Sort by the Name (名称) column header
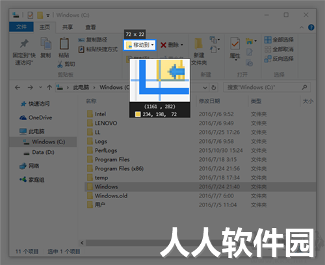The height and width of the screenshot is (265, 325). [91, 101]
